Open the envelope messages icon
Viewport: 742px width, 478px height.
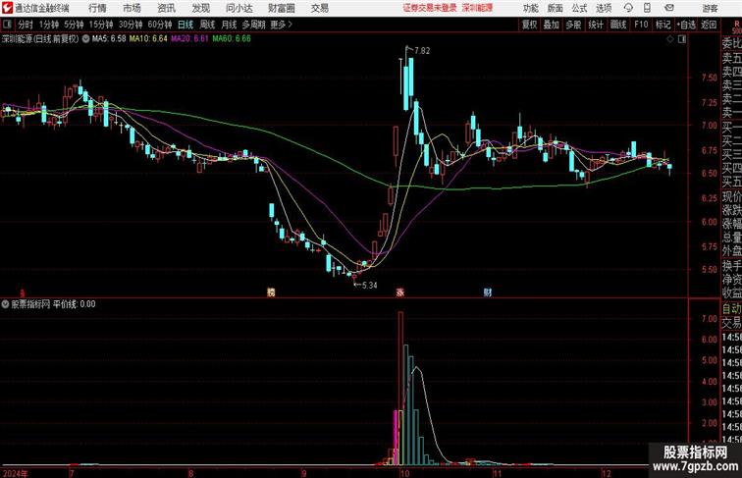669,8
